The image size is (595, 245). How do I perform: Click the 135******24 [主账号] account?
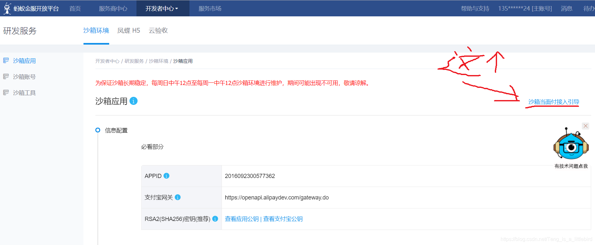[525, 8]
